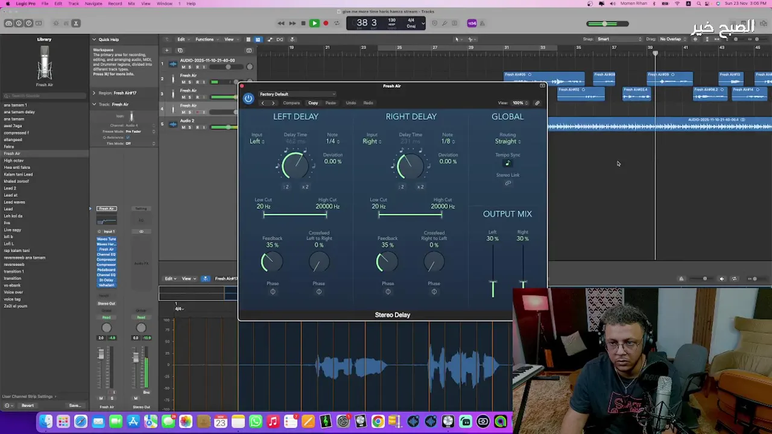Open the Right Delay Note 1/8 dropdown

pyautogui.click(x=447, y=141)
